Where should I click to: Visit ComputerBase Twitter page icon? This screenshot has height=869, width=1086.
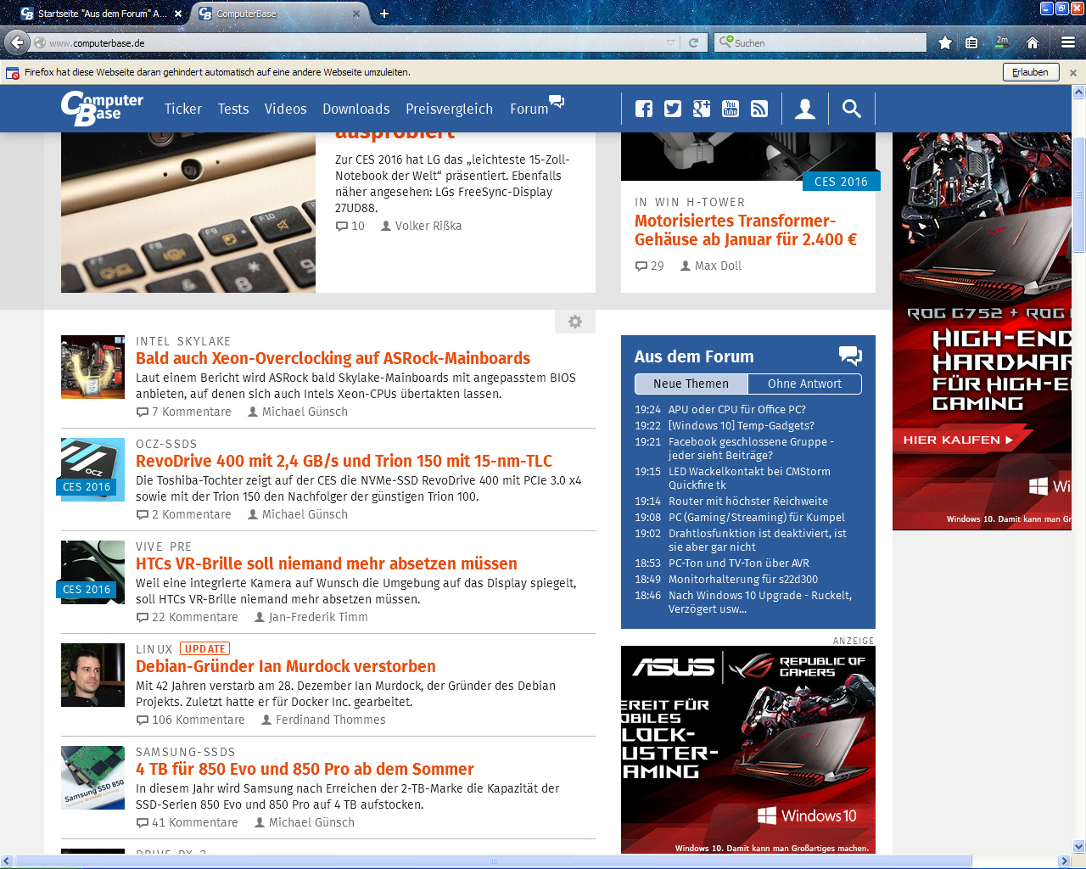coord(673,109)
